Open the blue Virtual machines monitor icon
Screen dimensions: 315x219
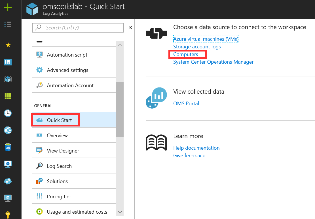[x=8, y=164]
